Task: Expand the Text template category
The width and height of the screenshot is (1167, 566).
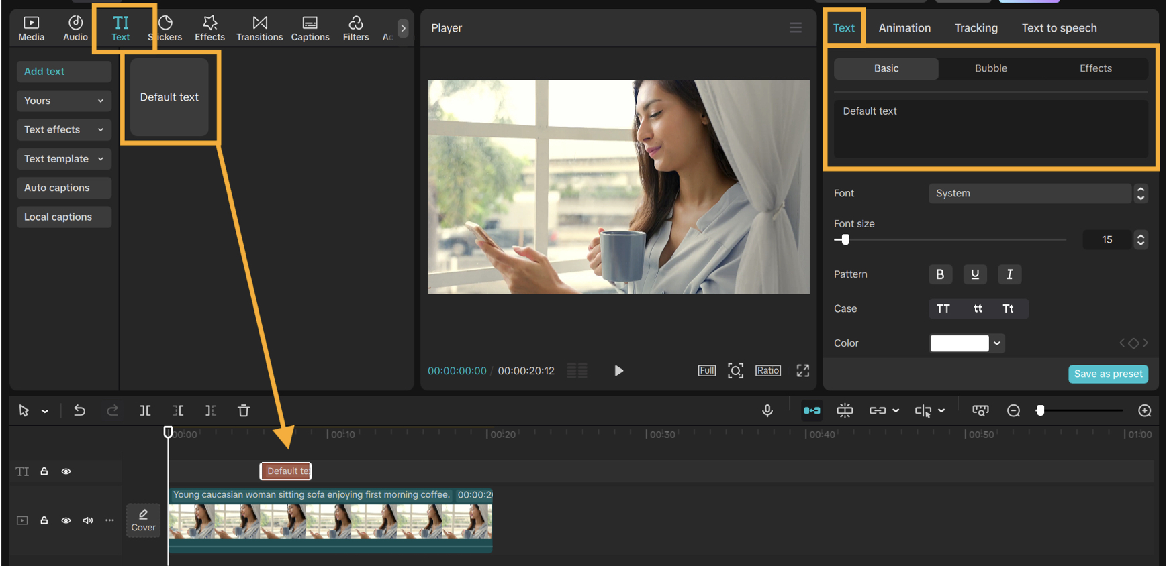Action: [64, 159]
